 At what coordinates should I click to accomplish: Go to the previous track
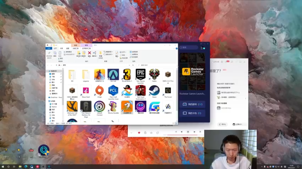point(182,132)
